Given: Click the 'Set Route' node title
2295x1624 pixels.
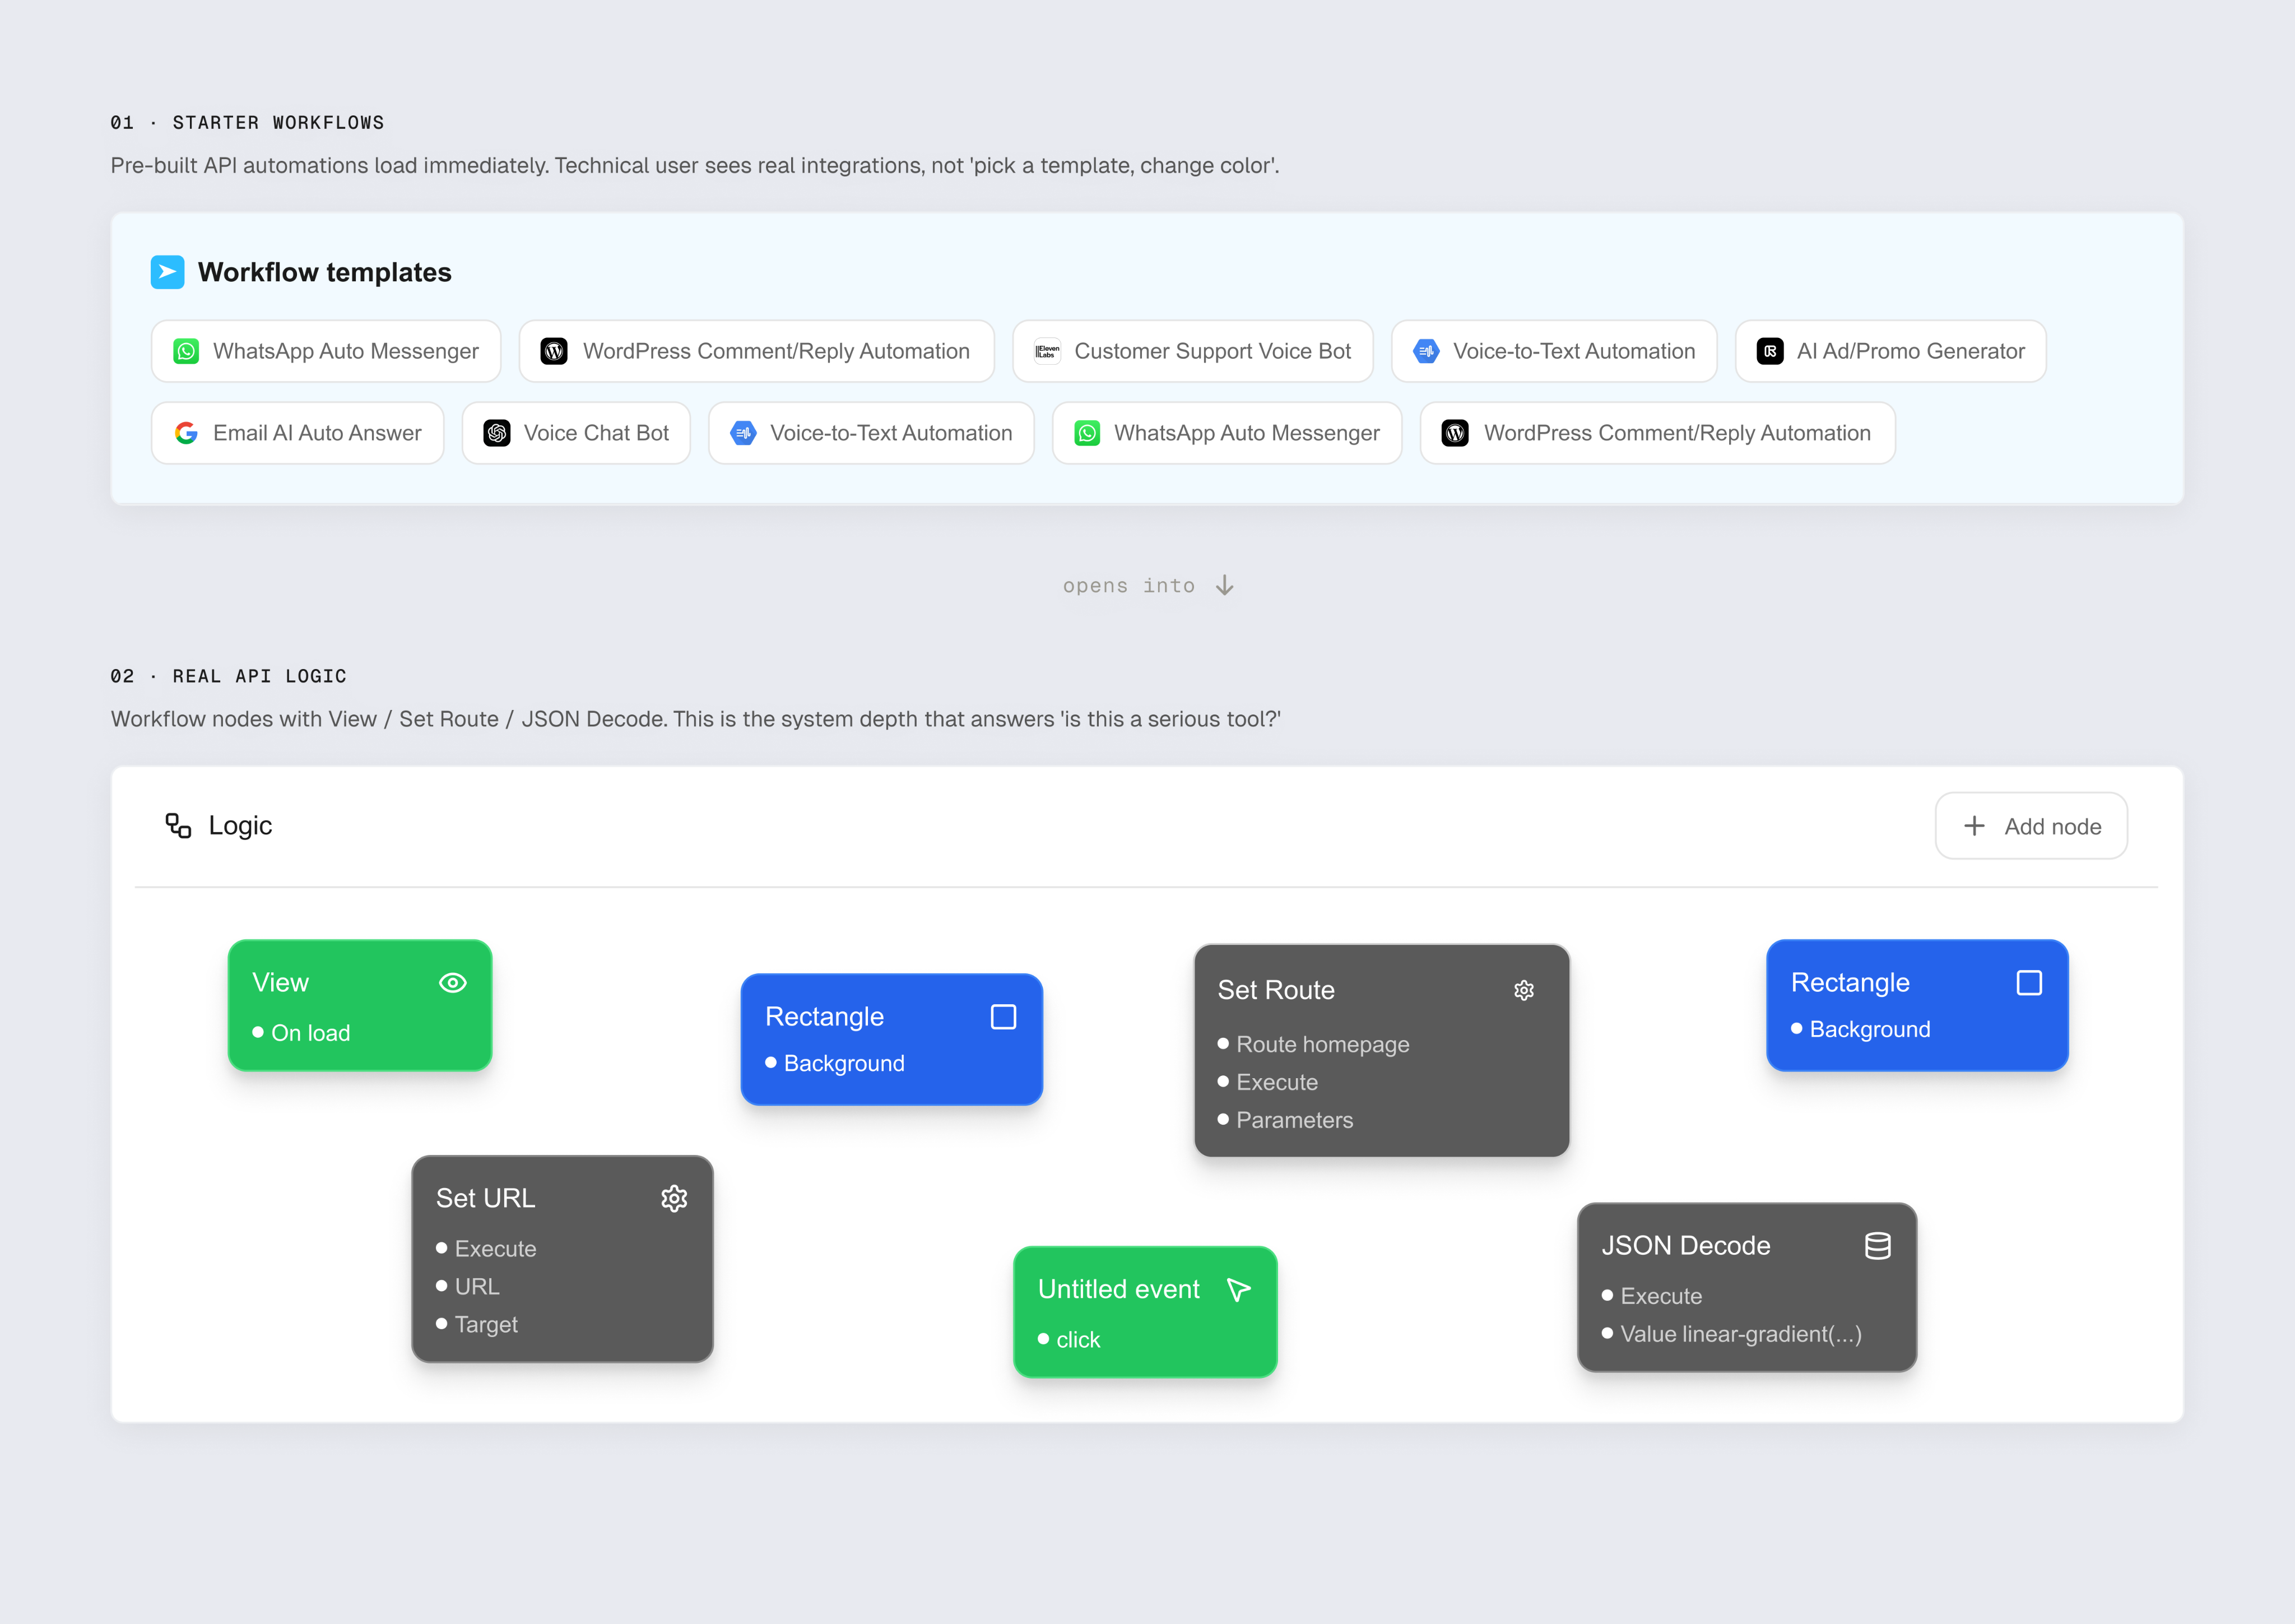Looking at the screenshot, I should [1275, 990].
